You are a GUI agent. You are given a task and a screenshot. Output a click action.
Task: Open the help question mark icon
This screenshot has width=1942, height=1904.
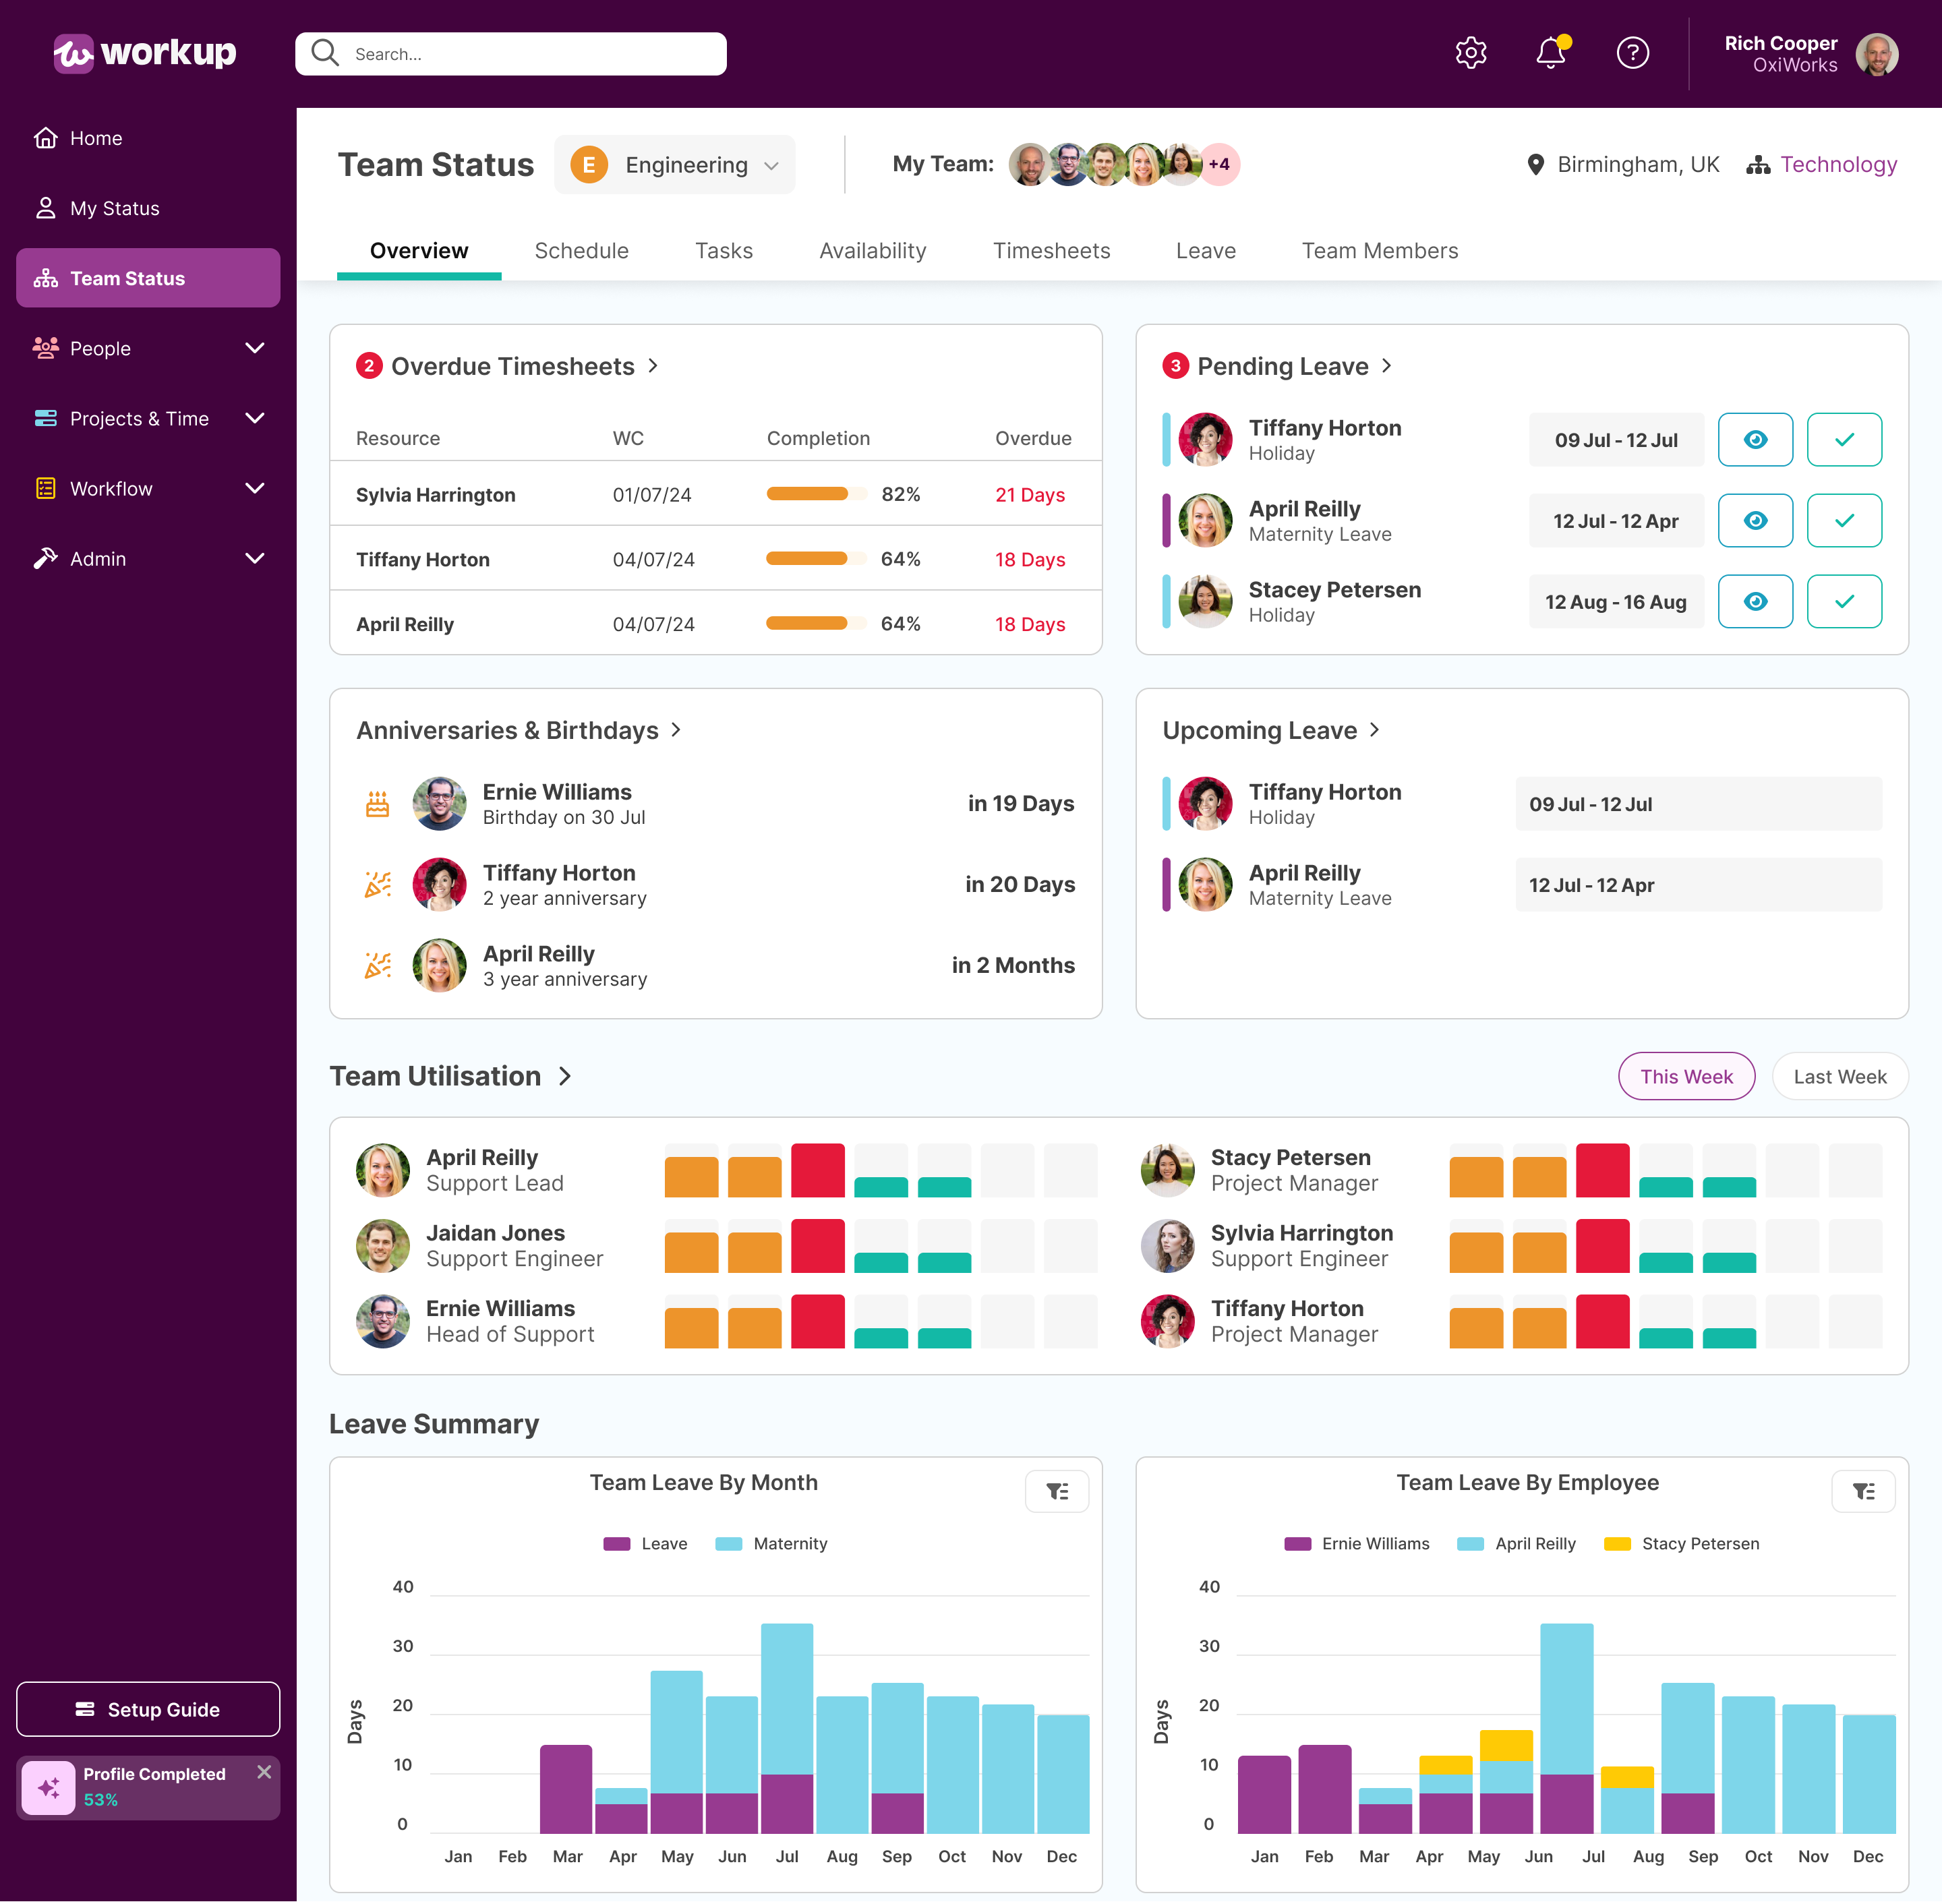tap(1632, 53)
